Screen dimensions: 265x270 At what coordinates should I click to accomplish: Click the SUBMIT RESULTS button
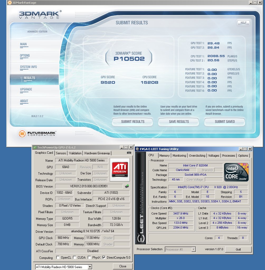tap(132, 122)
